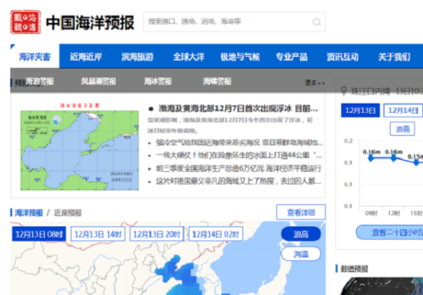
Task: Click the 查看二十四小时 button
Action: [390, 233]
